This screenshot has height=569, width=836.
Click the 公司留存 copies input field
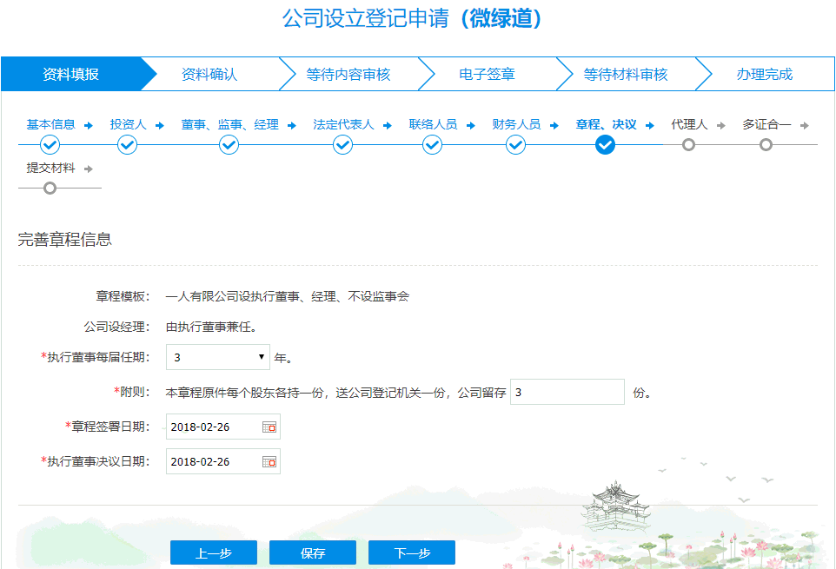click(x=567, y=392)
